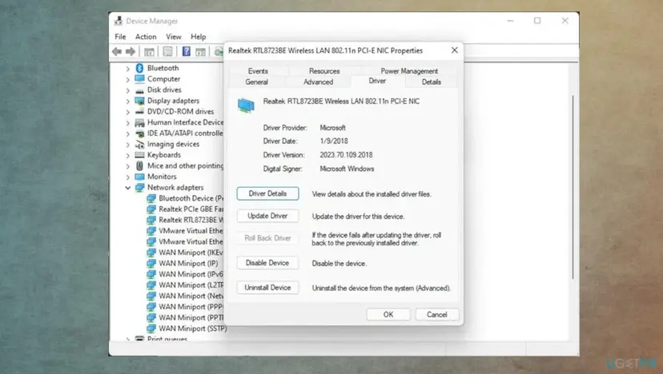Switch to the Resources tab

324,71
